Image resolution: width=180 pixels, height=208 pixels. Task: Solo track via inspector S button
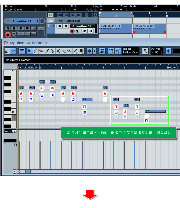(14, 28)
